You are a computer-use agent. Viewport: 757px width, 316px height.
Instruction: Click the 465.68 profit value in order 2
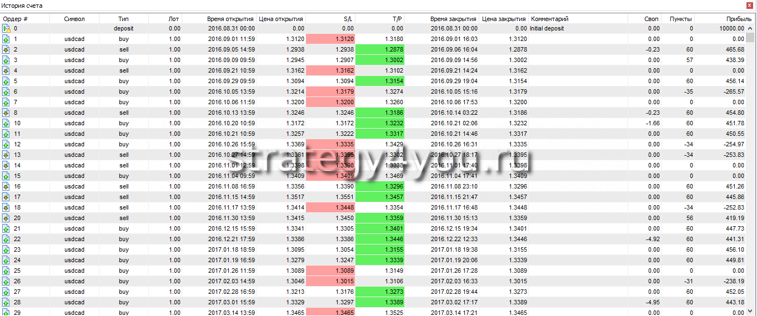734,50
